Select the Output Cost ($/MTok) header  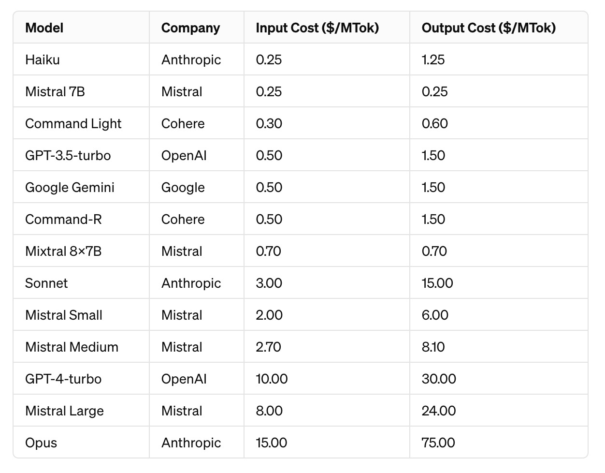point(489,28)
